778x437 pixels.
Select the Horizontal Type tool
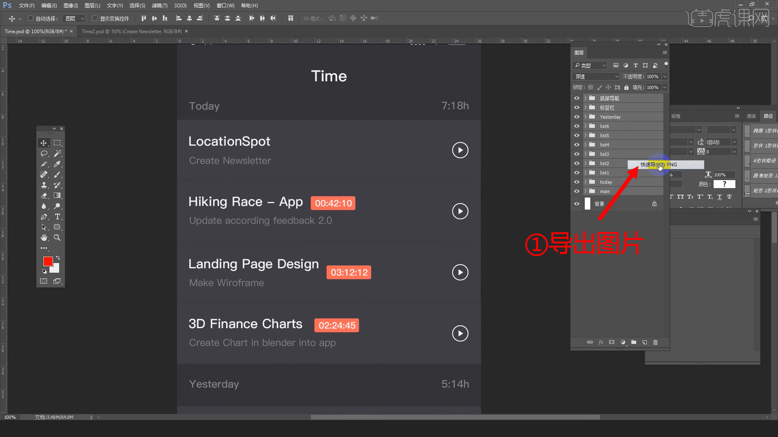tap(58, 216)
